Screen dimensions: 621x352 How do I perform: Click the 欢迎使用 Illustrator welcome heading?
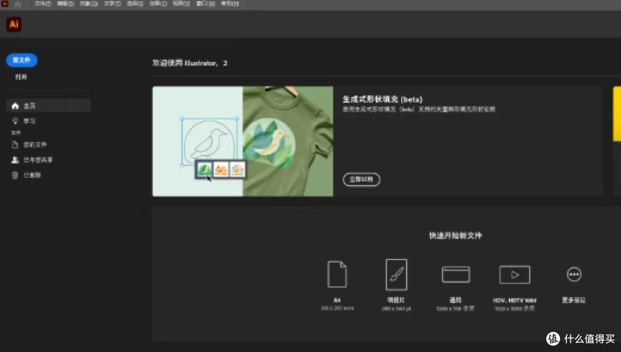(x=190, y=63)
